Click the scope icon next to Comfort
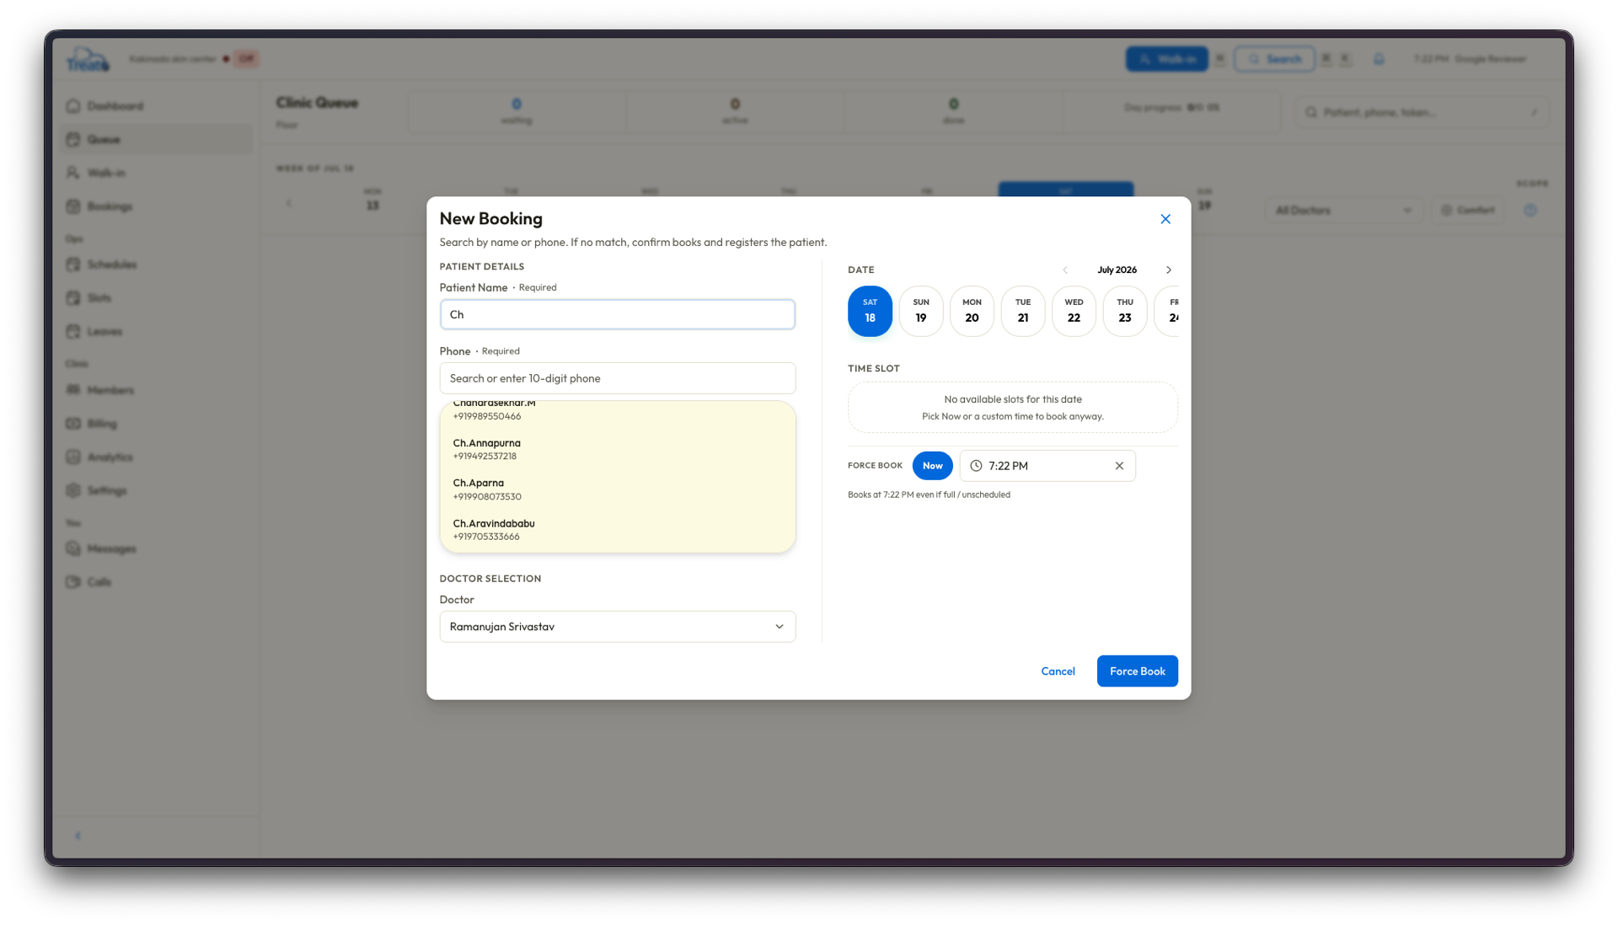 pos(1530,211)
